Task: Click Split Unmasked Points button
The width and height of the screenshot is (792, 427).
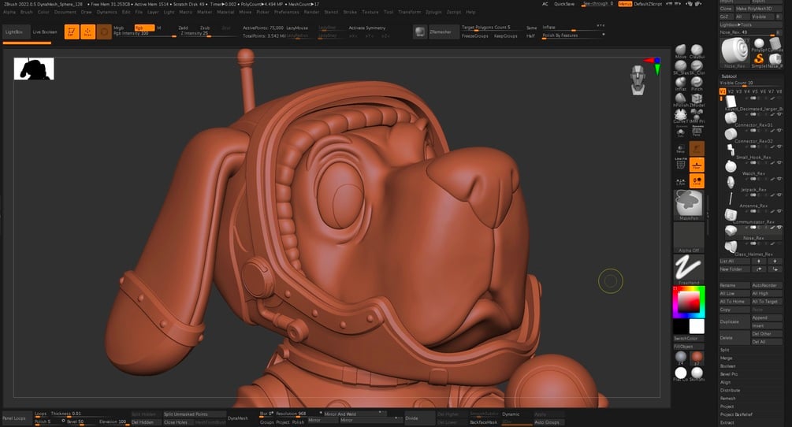Action: point(193,414)
